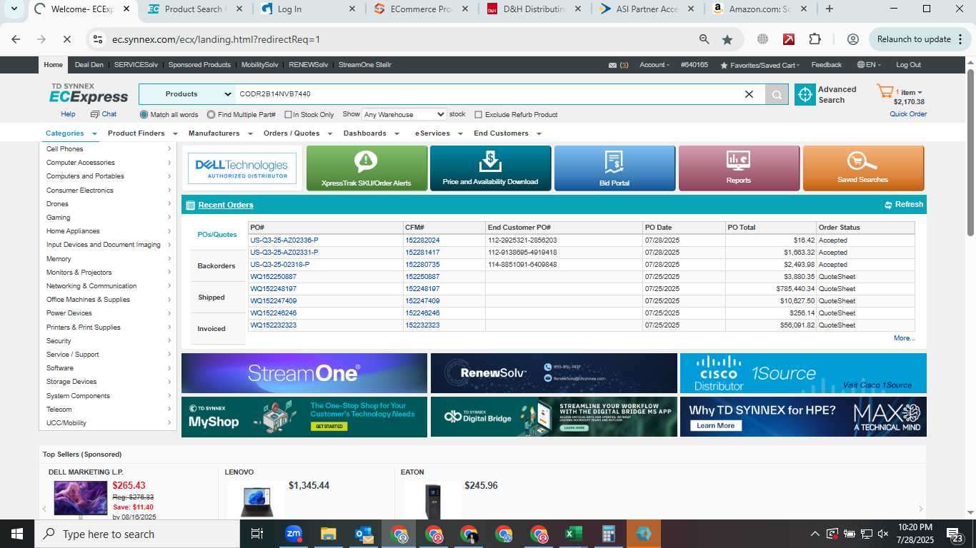Open the End Customers menu

coord(507,133)
